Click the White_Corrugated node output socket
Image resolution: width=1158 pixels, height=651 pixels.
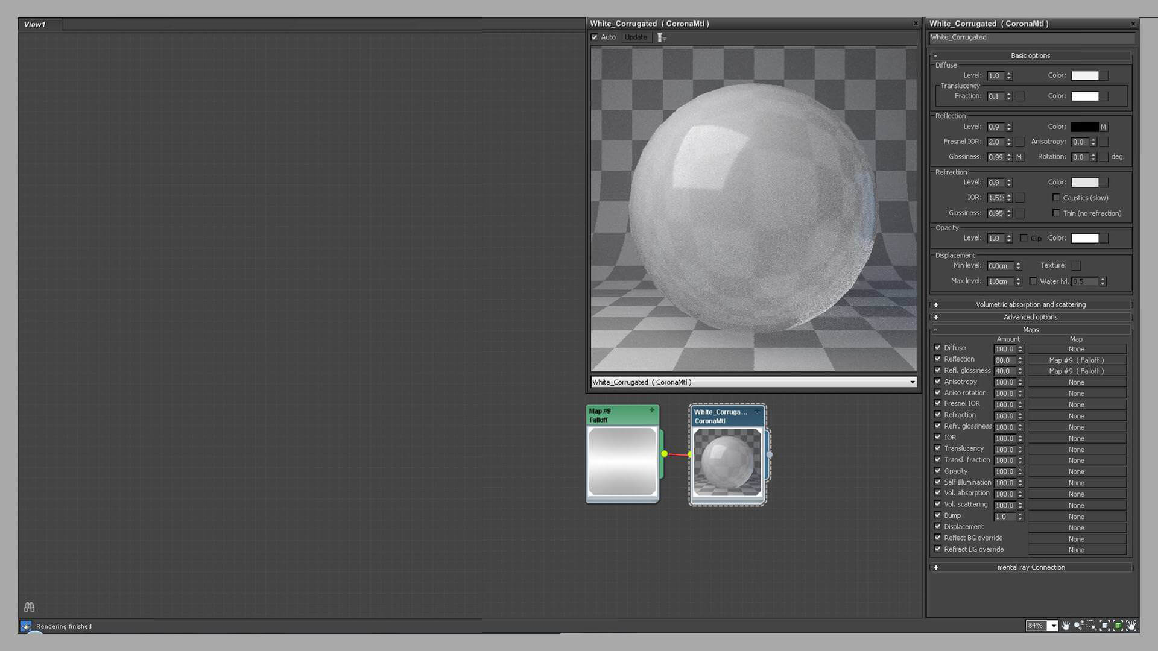point(769,454)
